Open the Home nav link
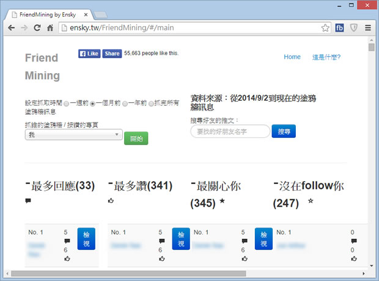Screen dimensions: 379x281 click(292, 57)
